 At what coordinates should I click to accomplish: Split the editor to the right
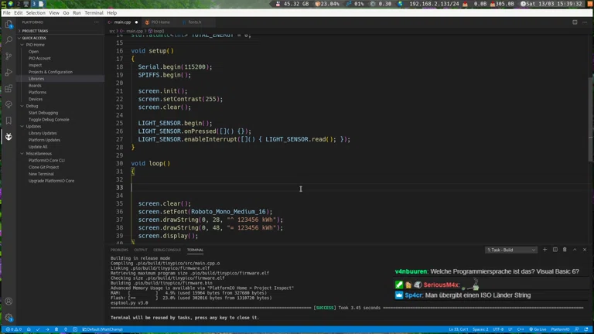(x=575, y=22)
